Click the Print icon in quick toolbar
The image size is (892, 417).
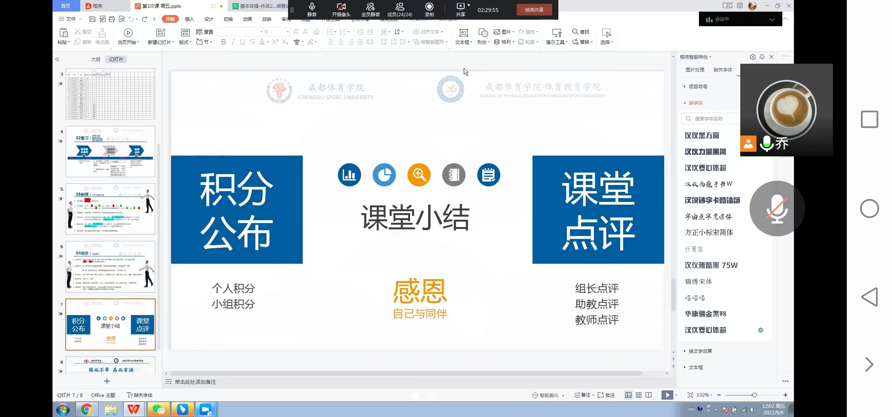(x=112, y=19)
